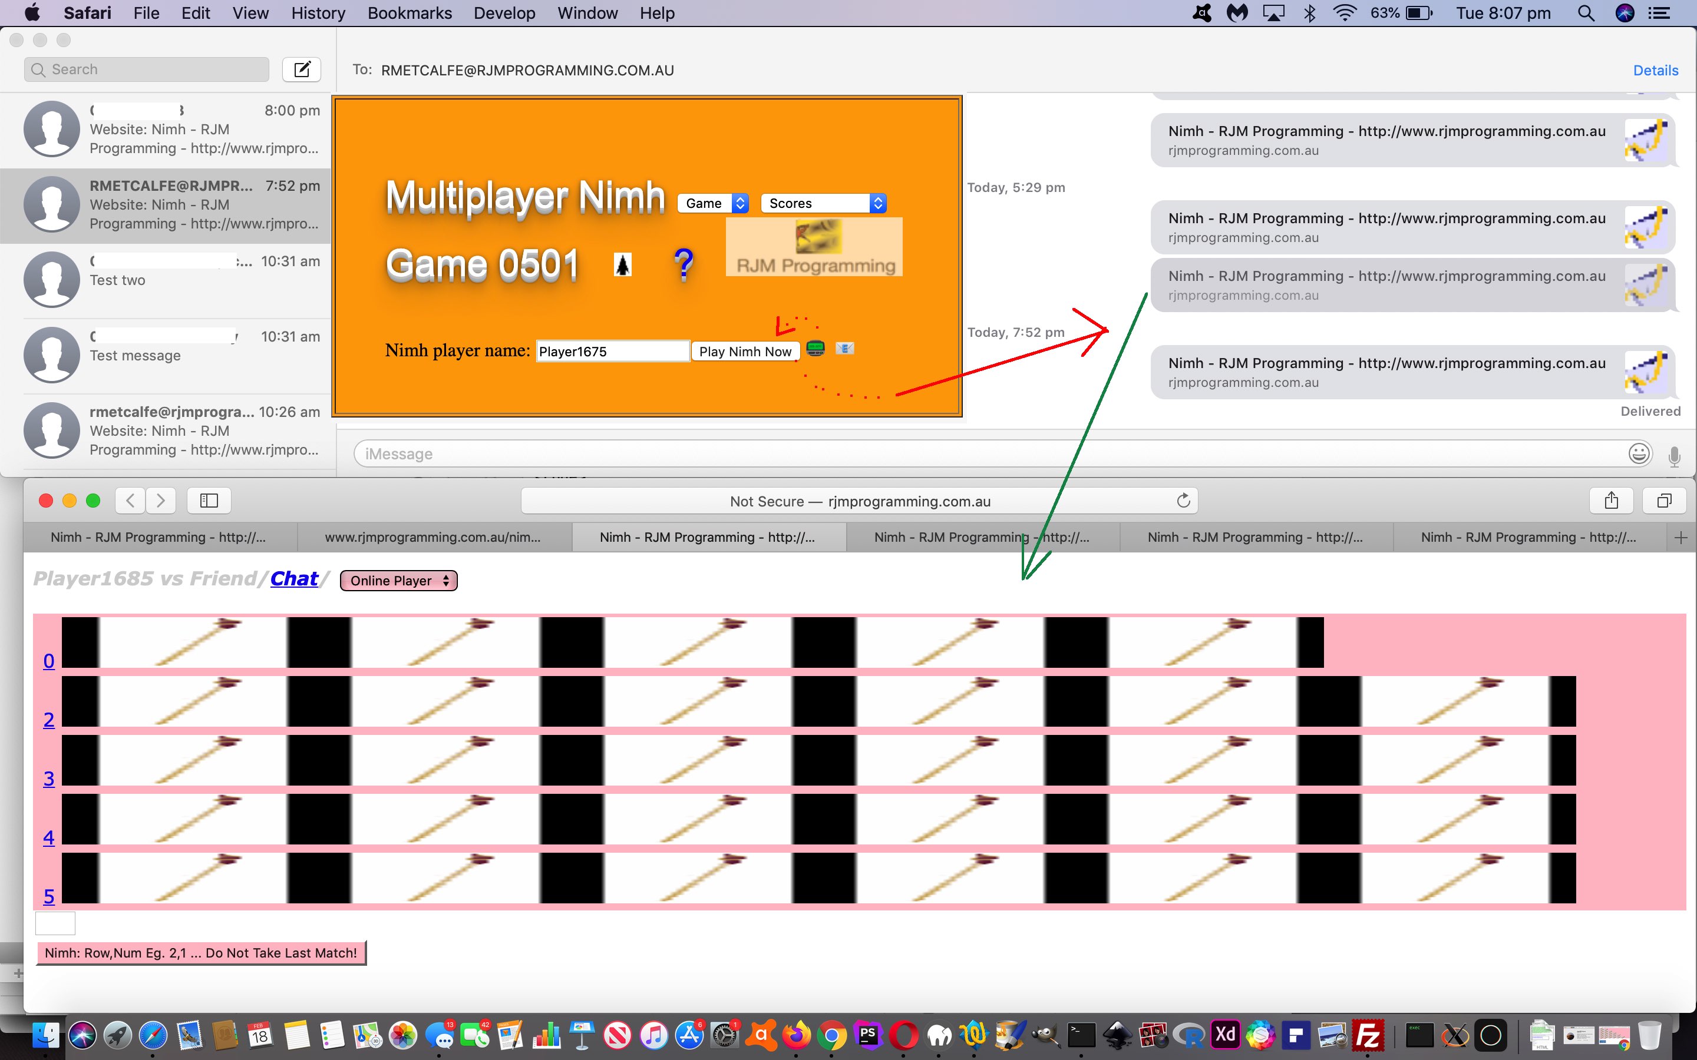Image resolution: width=1697 pixels, height=1060 pixels.
Task: Click the Play Nimh Now button
Action: point(745,350)
